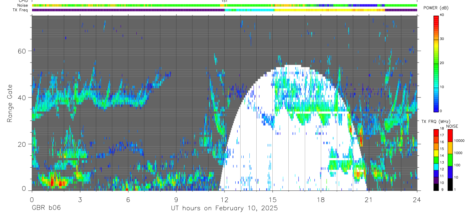Pick the yellow swatch in the NOISE legend
469x216 pixels.
click(450, 148)
